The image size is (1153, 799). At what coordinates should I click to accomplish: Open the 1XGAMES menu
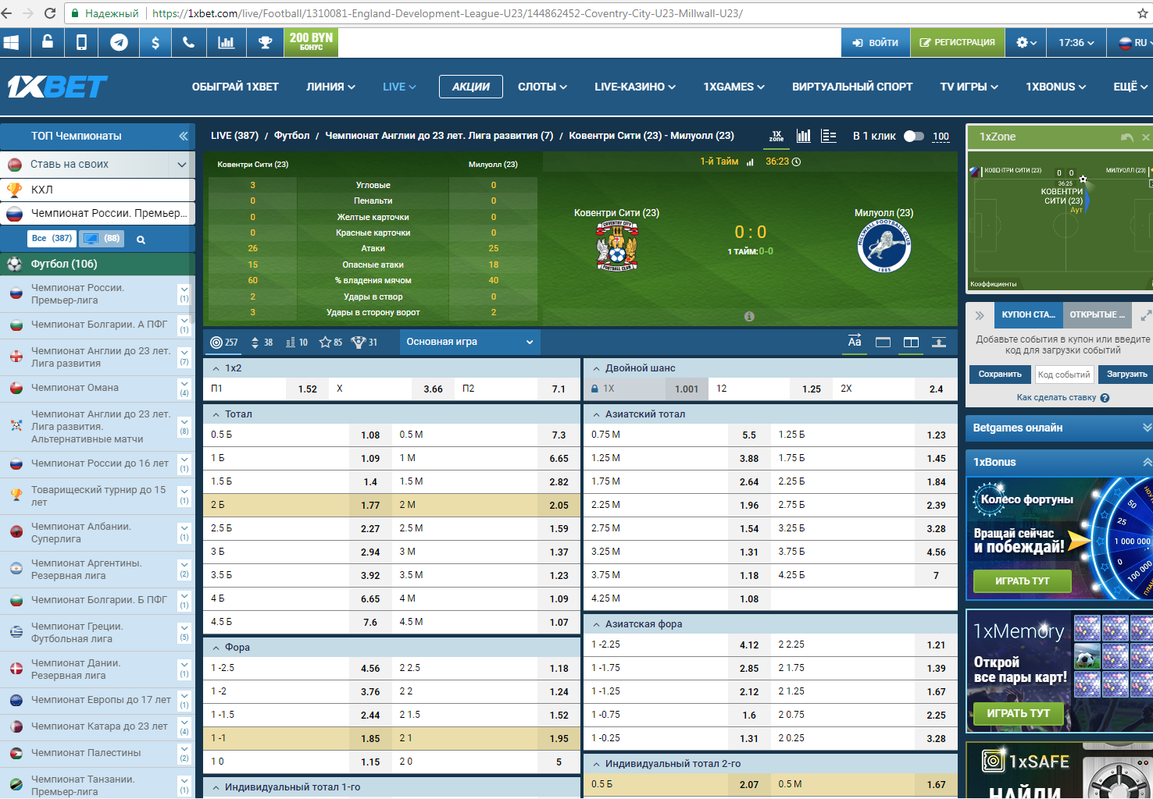click(x=734, y=87)
